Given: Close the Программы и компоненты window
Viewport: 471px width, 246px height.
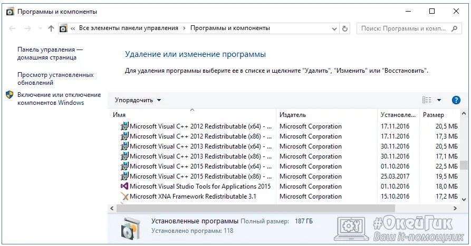Looking at the screenshot, I should (456, 12).
